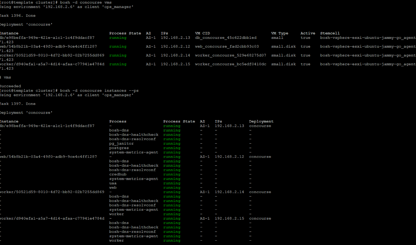Select worker_concourse_bc5edf0410dc VM CID
The image size is (416, 245).
231,64
